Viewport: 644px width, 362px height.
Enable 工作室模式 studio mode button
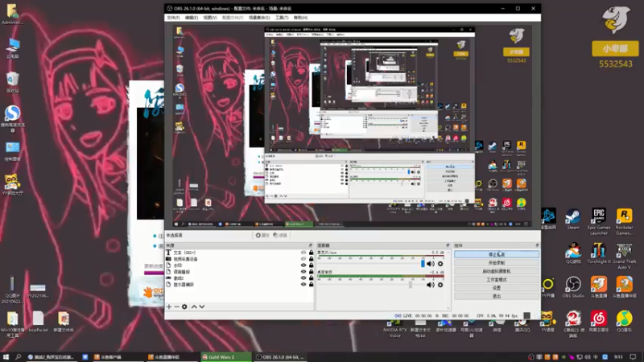[497, 279]
